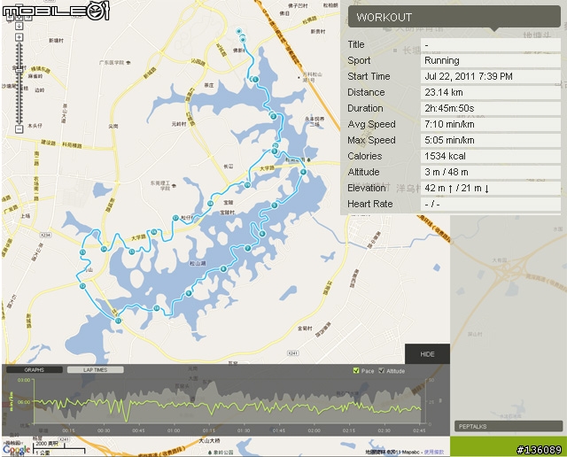Viewport: 567px width, 457px height.
Task: Click the Elevation value 42 m / 21 m
Action: point(490,188)
